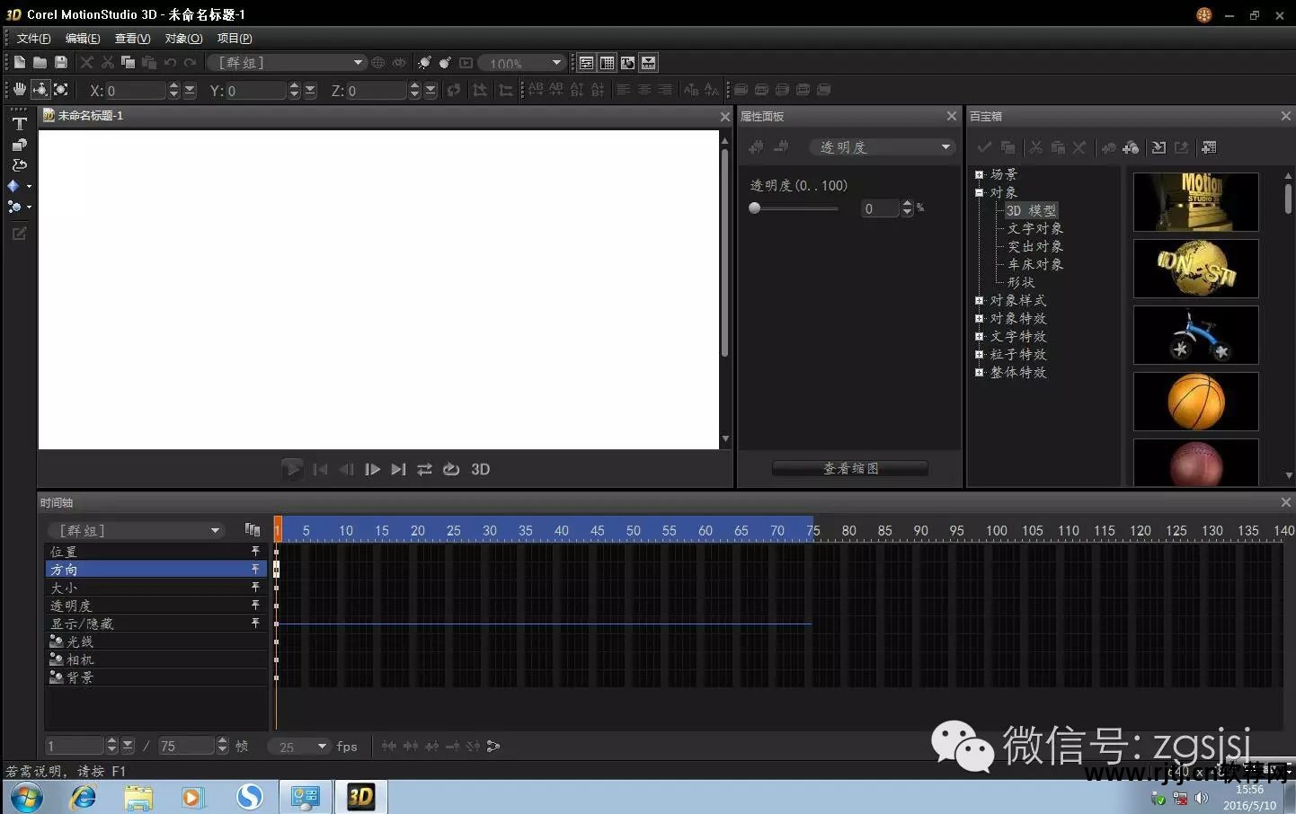The height and width of the screenshot is (814, 1296).
Task: Select the Text tool in the left toolbar
Action: pos(19,124)
